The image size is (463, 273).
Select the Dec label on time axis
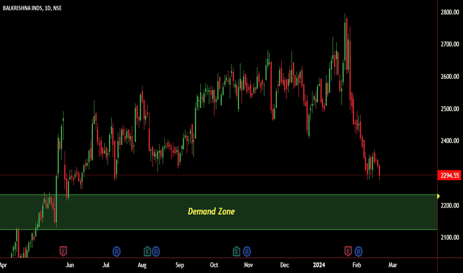pos(284,265)
